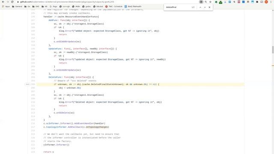This screenshot has width=274, height=154.
Task: Open the three-dot menu beside line 205
Action: (x=27, y=84)
